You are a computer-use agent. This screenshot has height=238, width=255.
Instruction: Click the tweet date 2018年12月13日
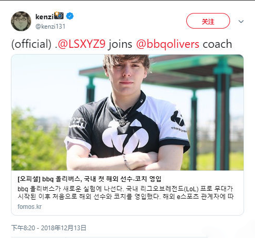pyautogui.click(x=63, y=228)
